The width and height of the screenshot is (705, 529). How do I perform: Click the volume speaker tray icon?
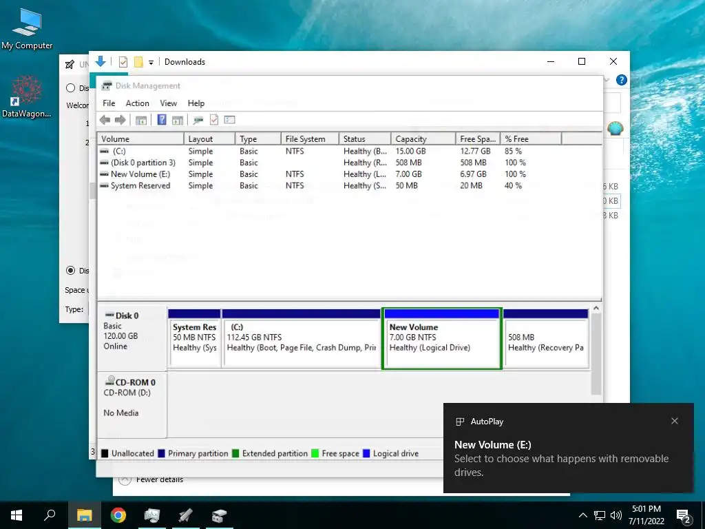click(616, 515)
